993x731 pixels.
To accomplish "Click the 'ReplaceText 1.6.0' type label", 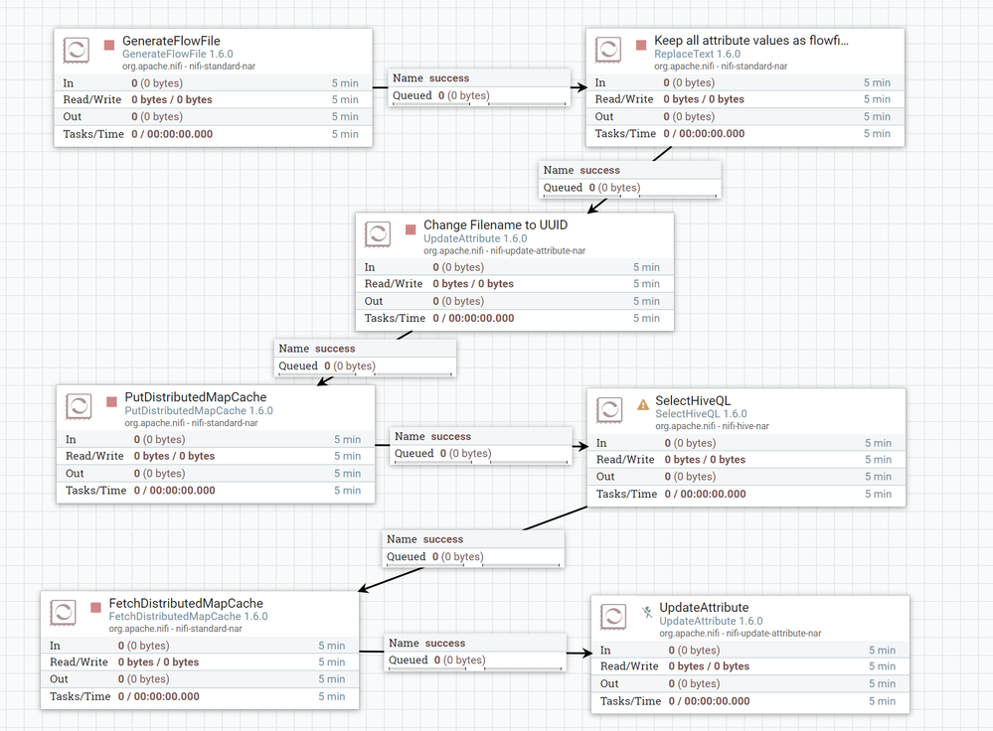I will (697, 54).
